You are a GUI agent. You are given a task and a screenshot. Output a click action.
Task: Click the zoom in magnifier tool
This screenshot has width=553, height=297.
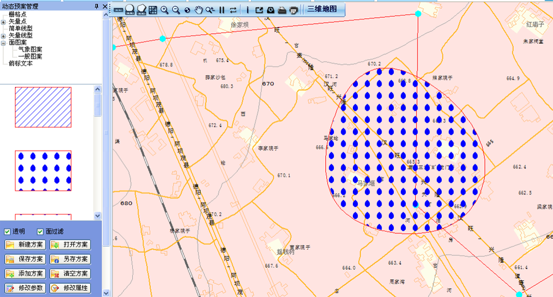pyautogui.click(x=164, y=9)
